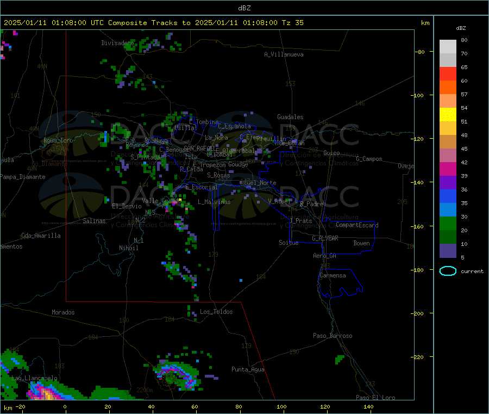Click the 'Paso_El_Loro' location label
The height and width of the screenshot is (414, 489).
375,398
